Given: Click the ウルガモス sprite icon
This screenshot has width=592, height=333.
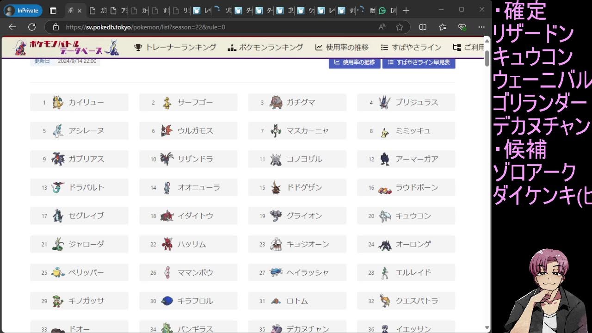Looking at the screenshot, I should [167, 130].
